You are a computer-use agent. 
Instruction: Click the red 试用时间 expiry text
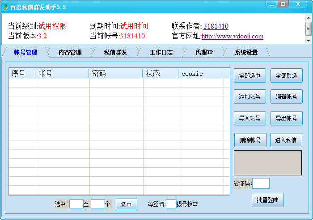point(134,26)
